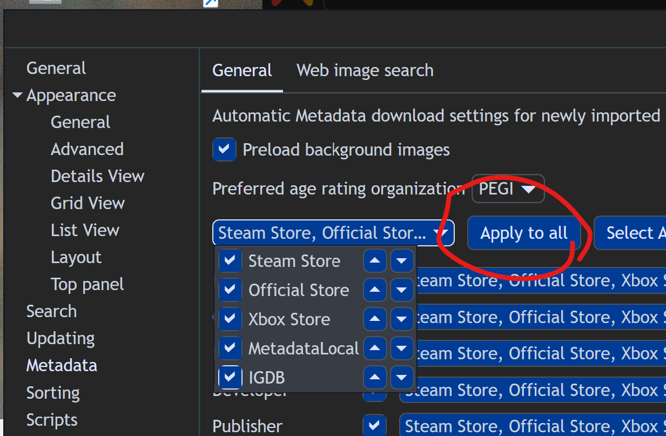Open List View settings
The height and width of the screenshot is (436, 666).
85,230
